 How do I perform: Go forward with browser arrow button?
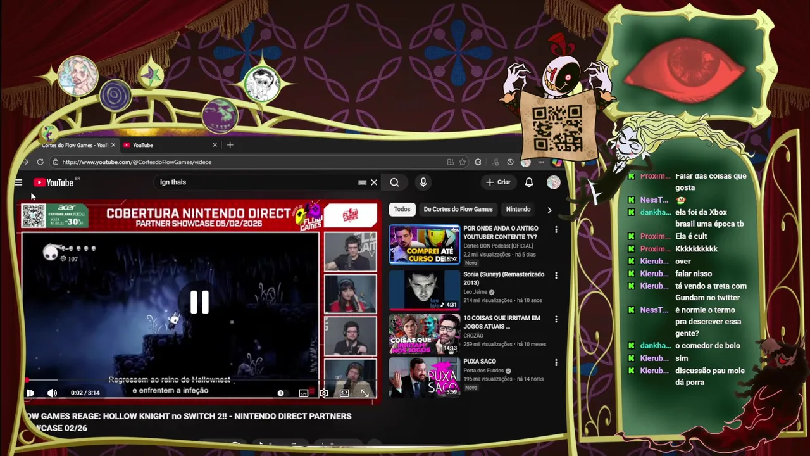coord(25,162)
